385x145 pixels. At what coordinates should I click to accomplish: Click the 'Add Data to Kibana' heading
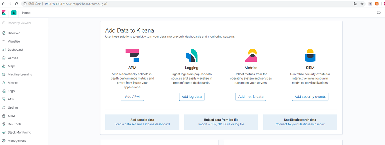[129, 30]
